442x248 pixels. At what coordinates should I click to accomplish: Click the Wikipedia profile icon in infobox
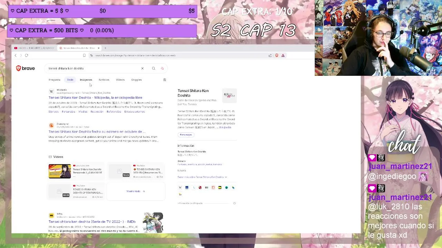pyautogui.click(x=180, y=187)
